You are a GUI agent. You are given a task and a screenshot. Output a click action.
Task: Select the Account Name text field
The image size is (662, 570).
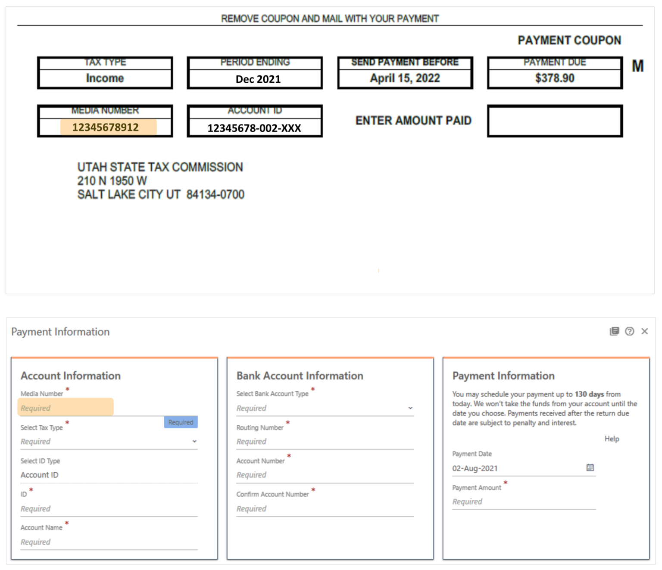[109, 542]
